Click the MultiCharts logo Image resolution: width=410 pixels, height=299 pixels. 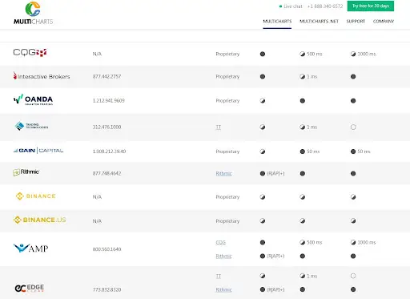tap(33, 13)
